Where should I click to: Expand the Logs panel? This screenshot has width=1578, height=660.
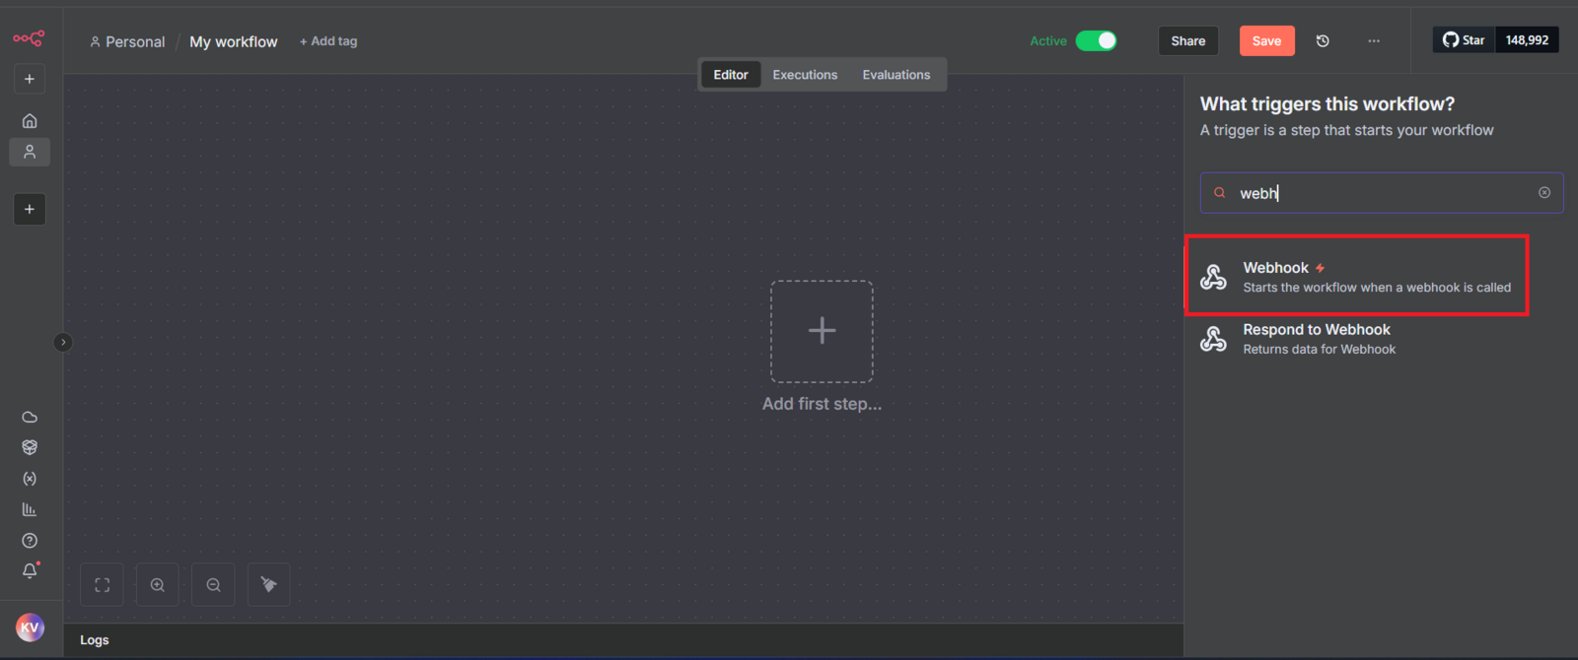point(95,640)
